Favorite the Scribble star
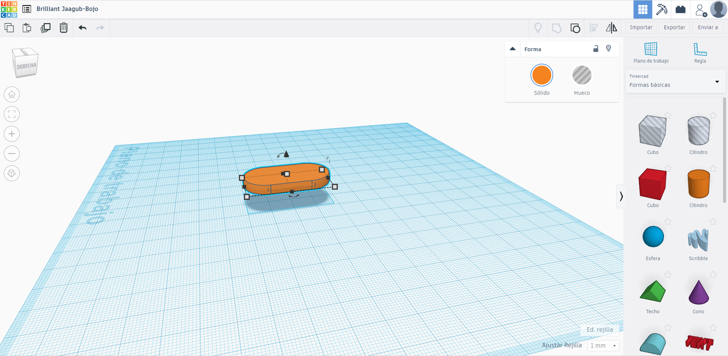The width and height of the screenshot is (728, 356). click(713, 221)
